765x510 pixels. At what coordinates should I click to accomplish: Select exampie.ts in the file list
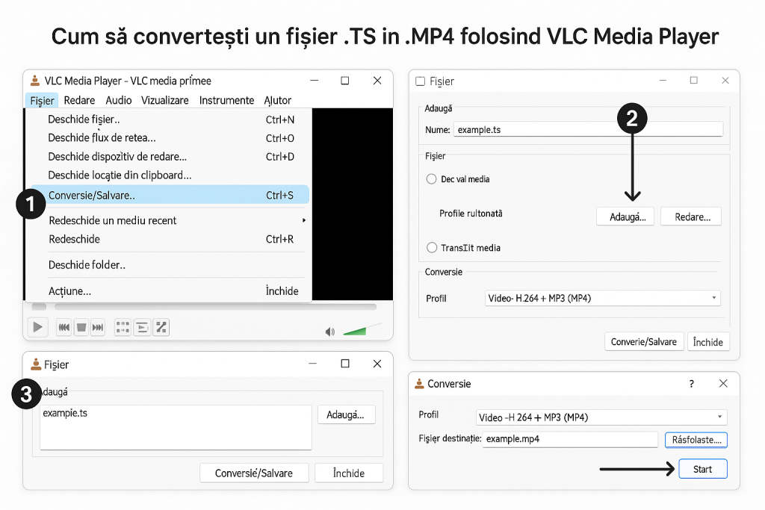pos(66,413)
